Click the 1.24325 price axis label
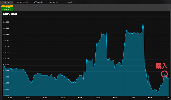Viewport: 171px width, 100px height. coord(6,22)
